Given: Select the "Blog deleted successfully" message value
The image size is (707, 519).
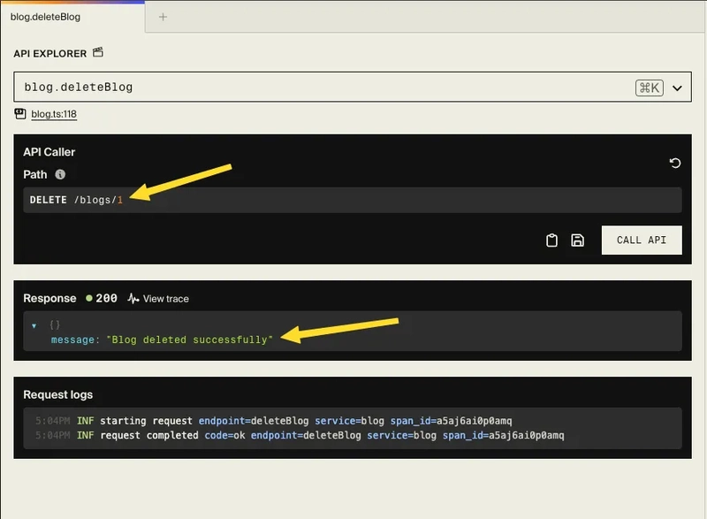Looking at the screenshot, I should pyautogui.click(x=189, y=340).
